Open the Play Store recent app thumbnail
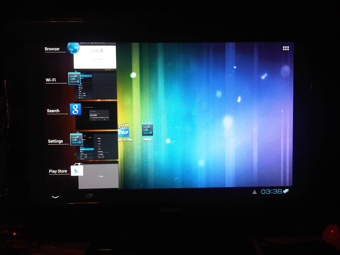The width and height of the screenshot is (340, 255). click(98, 175)
